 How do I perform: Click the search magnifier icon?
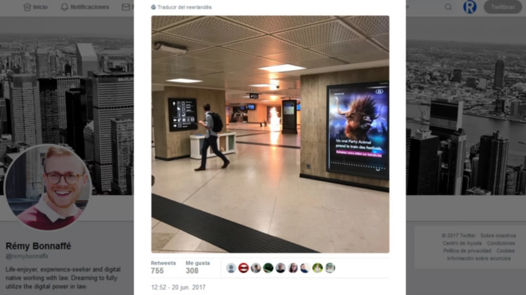tap(448, 7)
